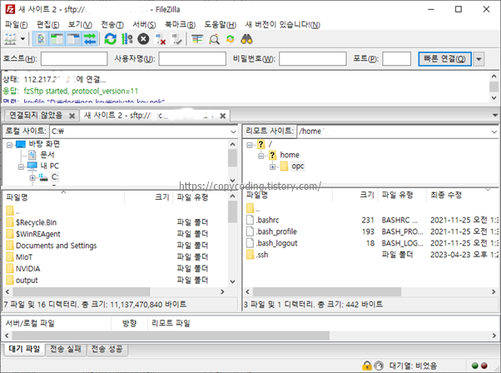Click the encryption lock status icon
This screenshot has height=373, width=501.
click(367, 366)
